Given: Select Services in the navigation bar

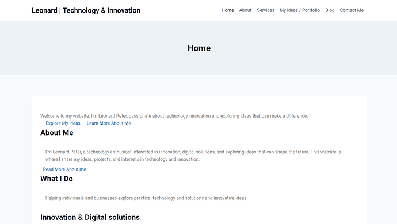Looking at the screenshot, I should click(266, 10).
